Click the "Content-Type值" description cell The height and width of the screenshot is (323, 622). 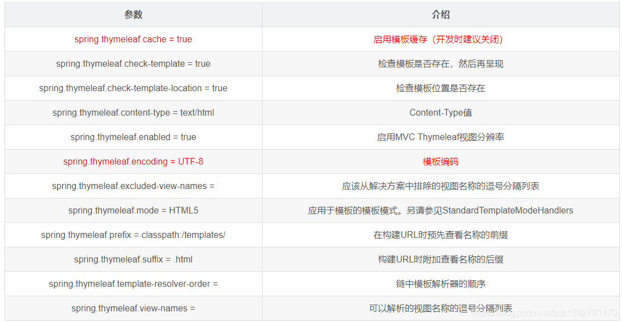pyautogui.click(x=440, y=112)
